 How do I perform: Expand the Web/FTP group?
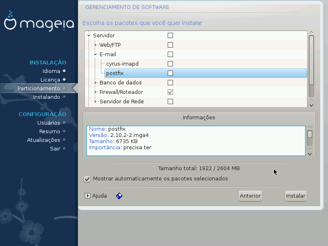(x=95, y=45)
